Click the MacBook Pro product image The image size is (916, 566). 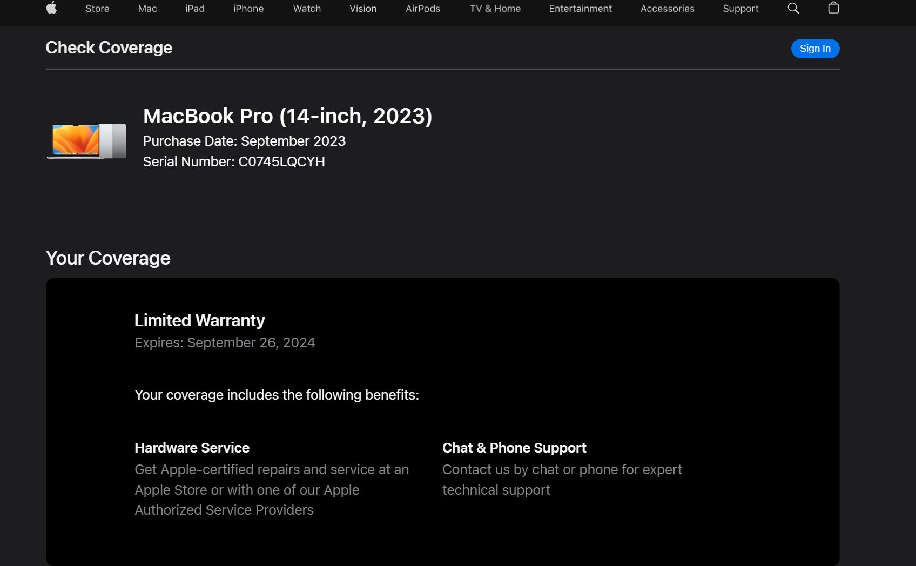86,141
